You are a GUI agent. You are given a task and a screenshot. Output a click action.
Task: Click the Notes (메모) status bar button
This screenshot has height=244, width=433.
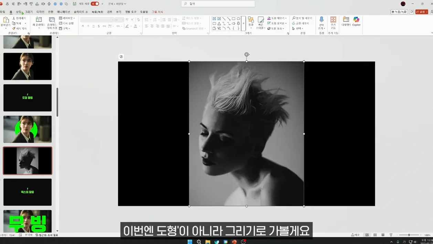click(x=355, y=235)
